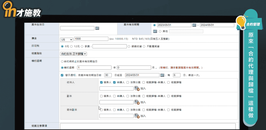Click the 加入 icon in 收件人 row

pos(137,88)
